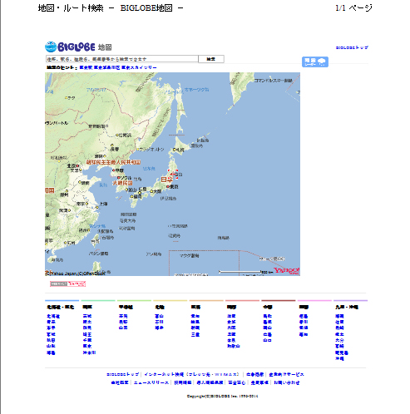Open the 山梨 prefecture link
410x414 pixels.
click(123, 328)
